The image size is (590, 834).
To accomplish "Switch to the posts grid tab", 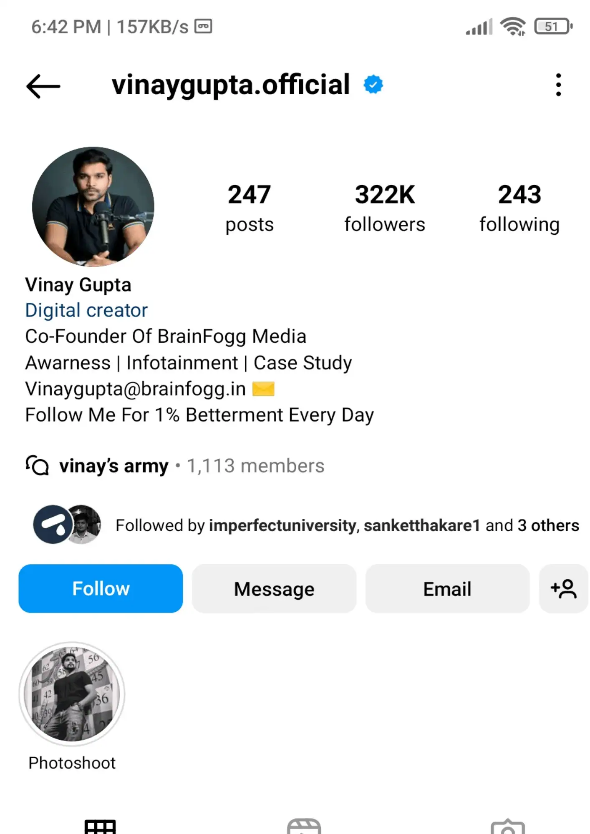I will coord(100,826).
